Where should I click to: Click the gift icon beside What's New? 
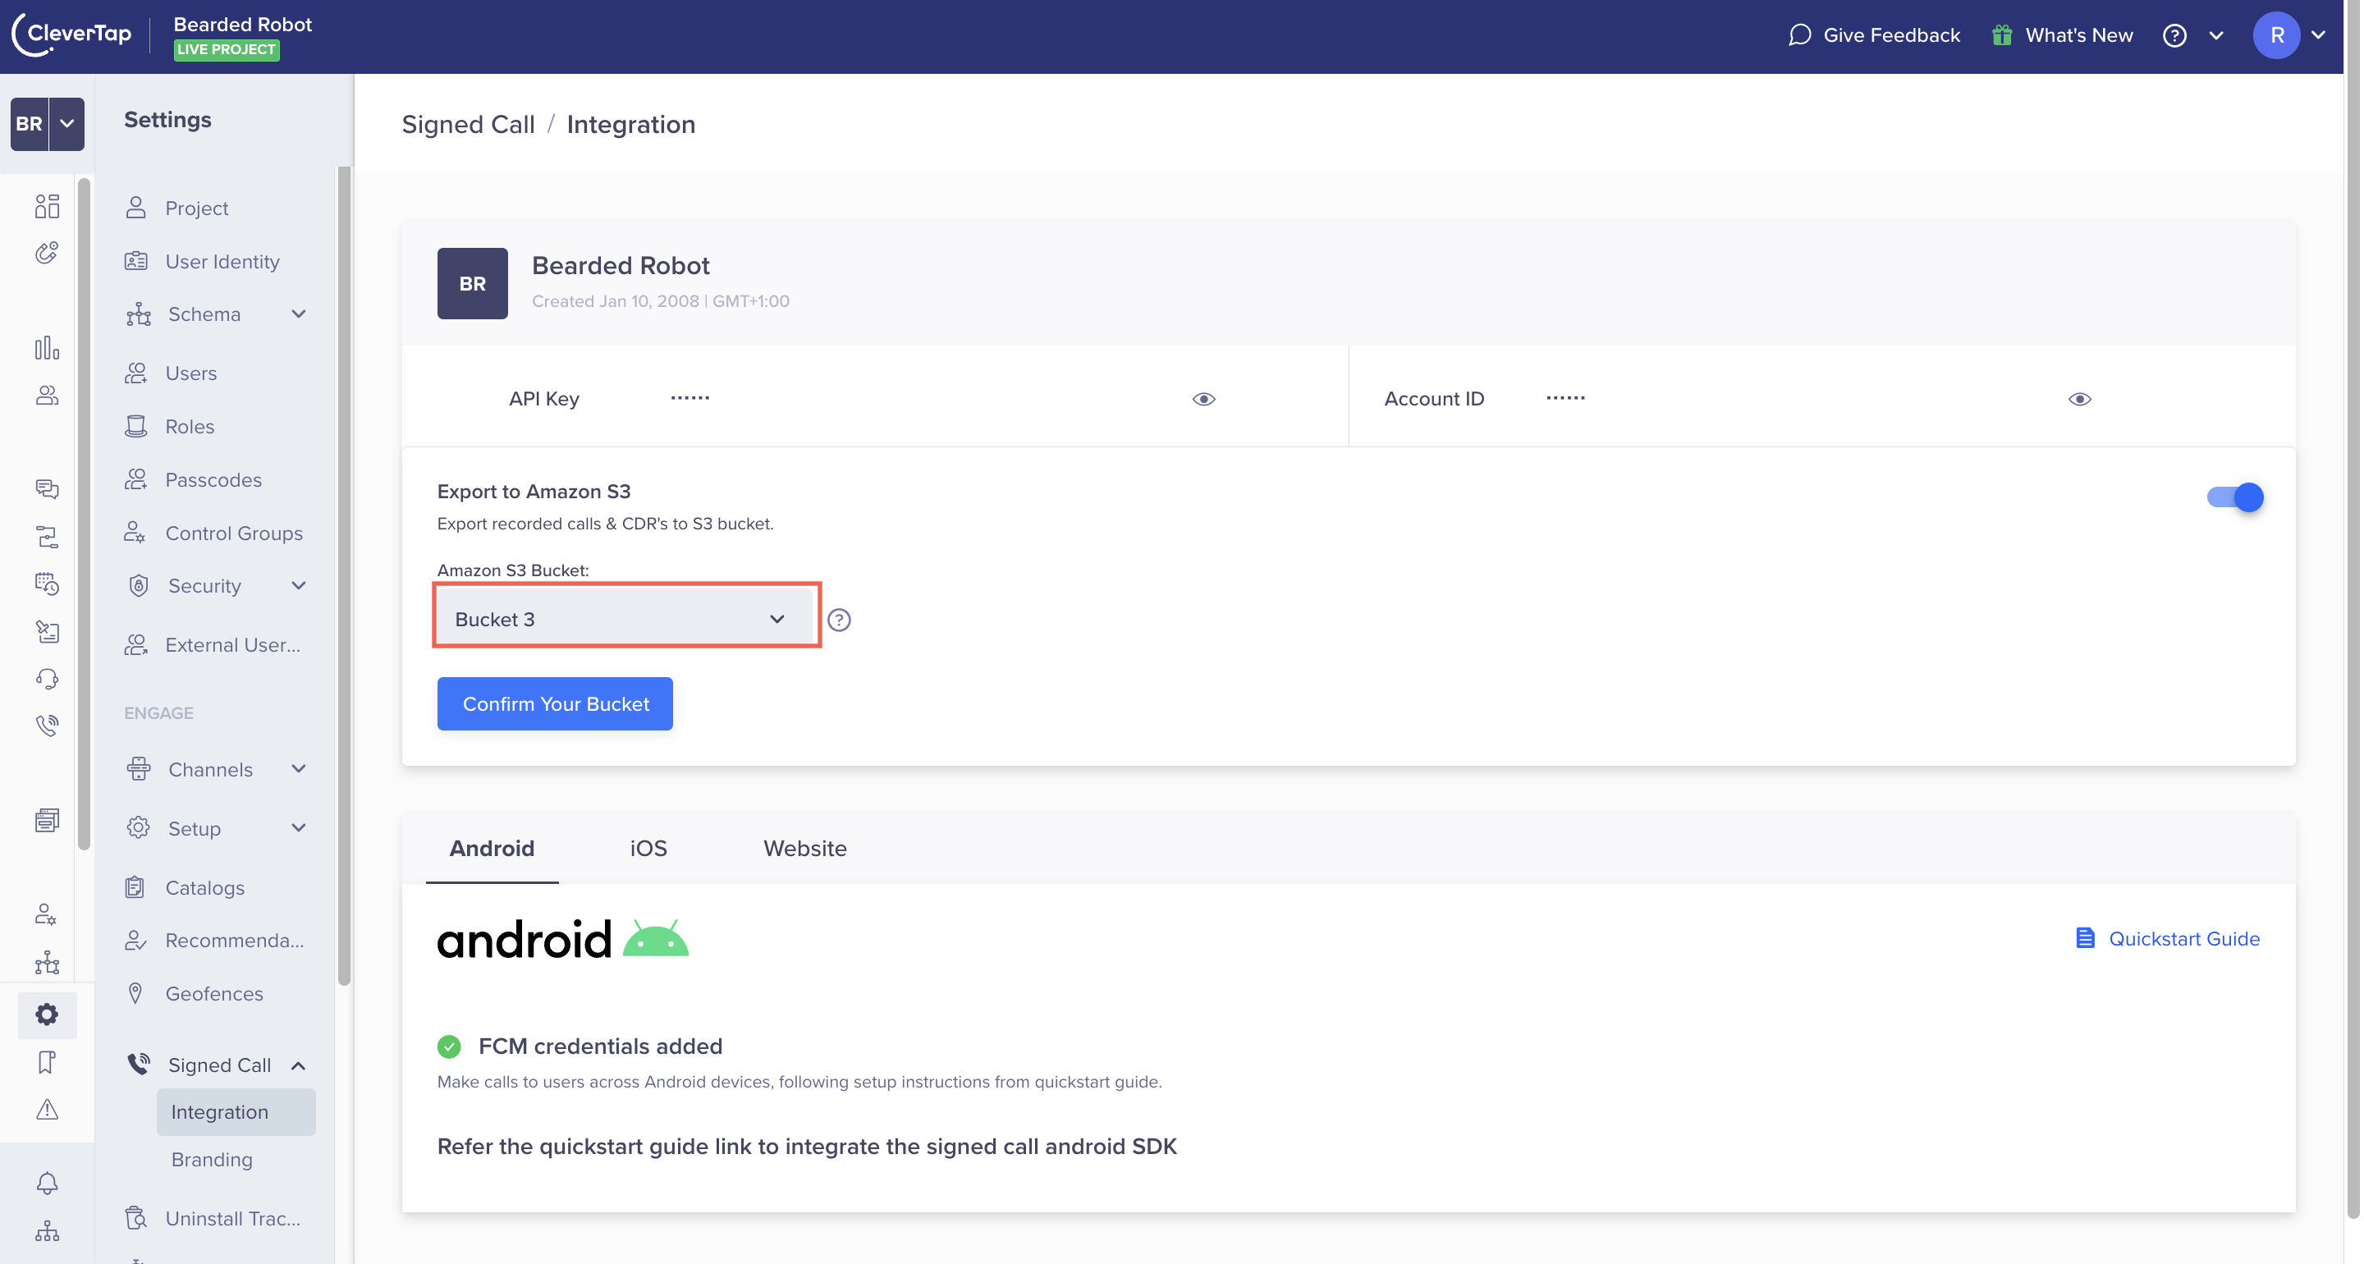coord(2001,34)
